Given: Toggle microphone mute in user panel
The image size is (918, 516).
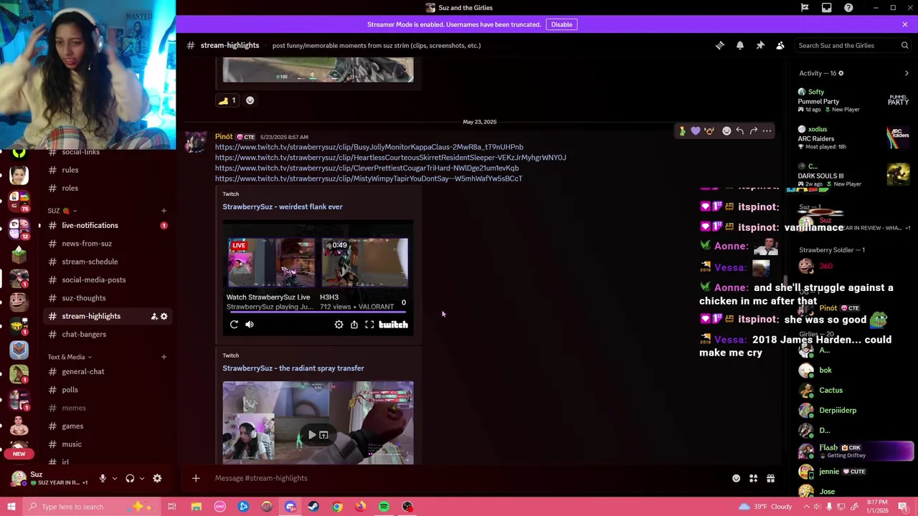Looking at the screenshot, I should coord(103,478).
